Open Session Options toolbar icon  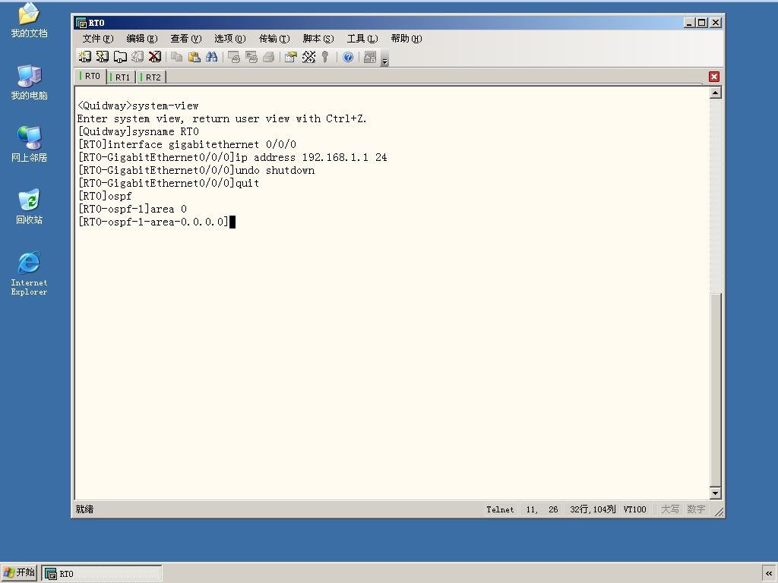[291, 57]
